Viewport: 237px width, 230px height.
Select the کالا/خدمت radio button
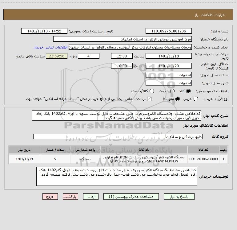tap(152, 91)
